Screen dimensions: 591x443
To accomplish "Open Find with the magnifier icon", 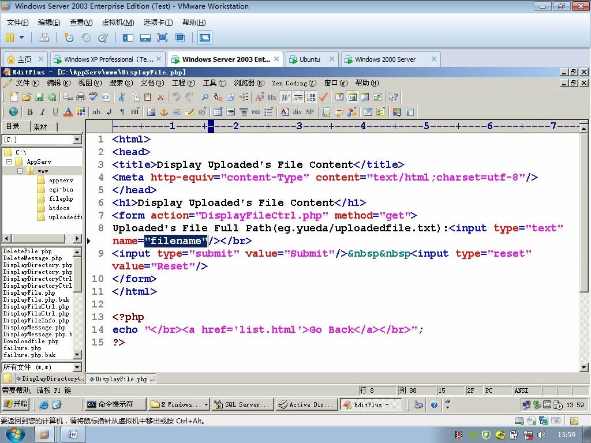I will [205, 97].
